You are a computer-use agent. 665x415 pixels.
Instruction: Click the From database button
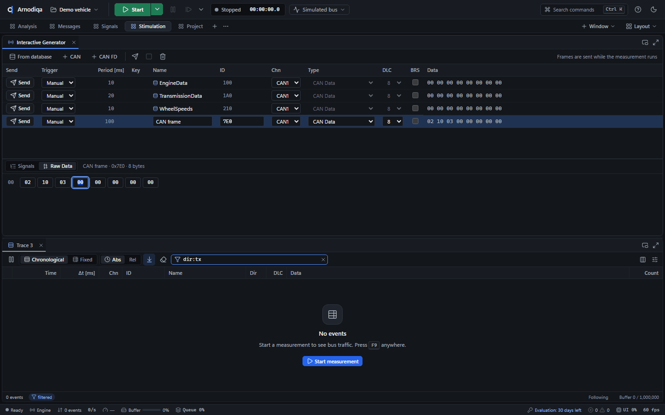pos(30,57)
